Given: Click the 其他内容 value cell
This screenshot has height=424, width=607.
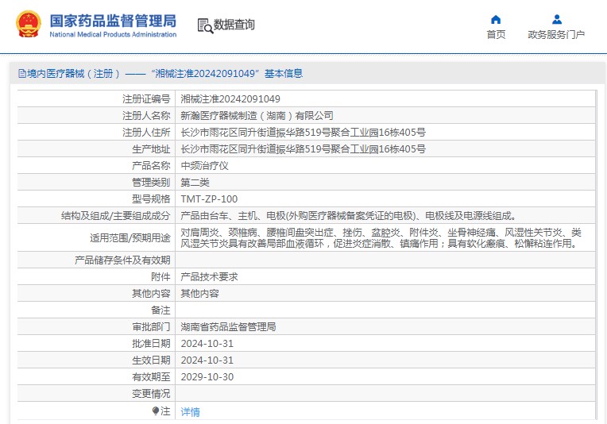Looking at the screenshot, I should pos(199,293).
